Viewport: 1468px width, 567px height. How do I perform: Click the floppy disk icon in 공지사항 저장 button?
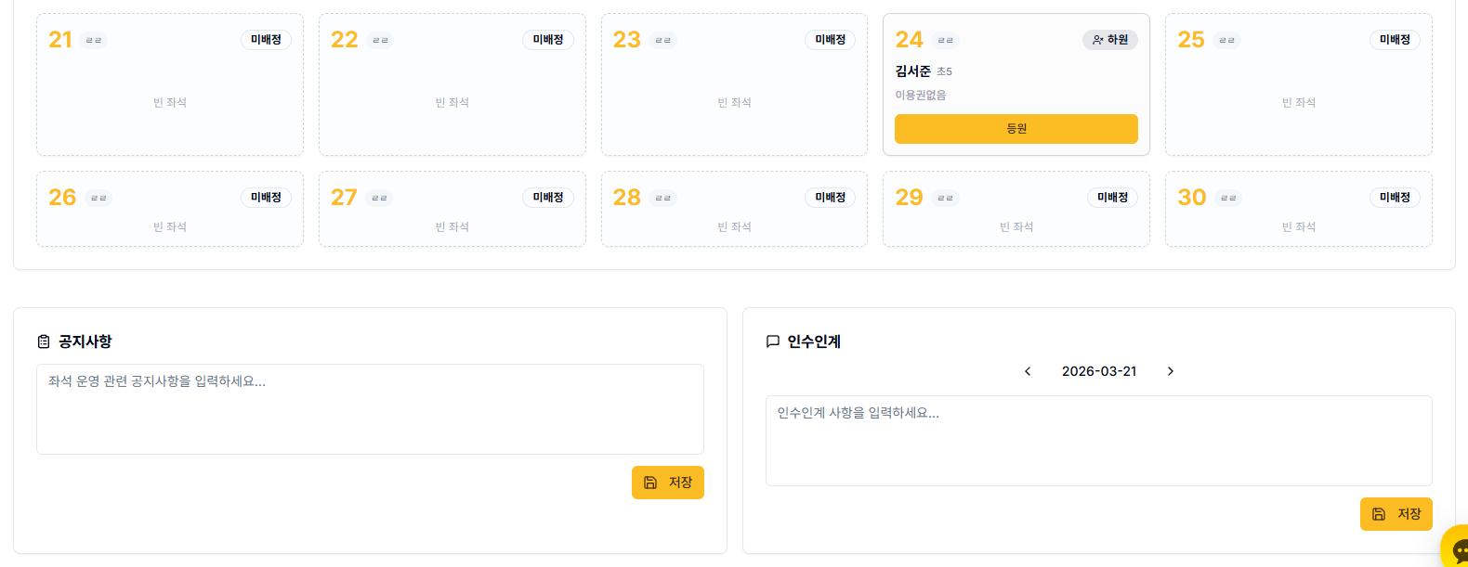pos(649,483)
